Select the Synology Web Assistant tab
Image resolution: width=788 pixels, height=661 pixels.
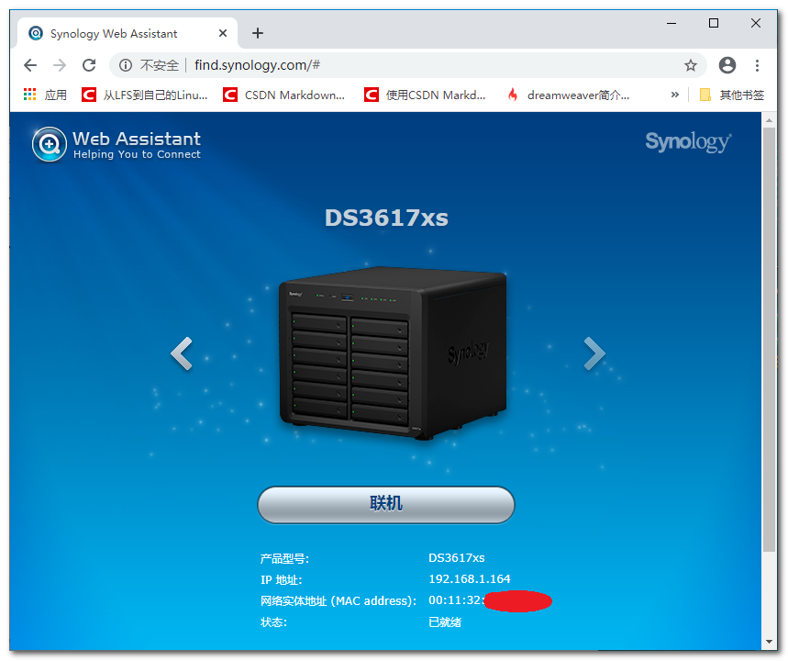tap(128, 33)
